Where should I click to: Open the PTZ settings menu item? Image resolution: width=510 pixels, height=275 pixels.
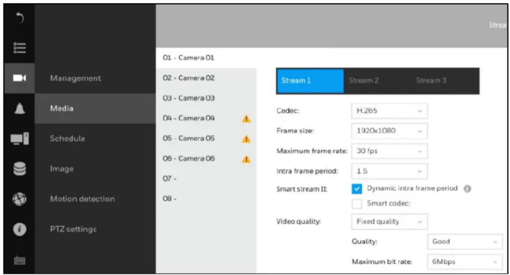pyautogui.click(x=95, y=229)
